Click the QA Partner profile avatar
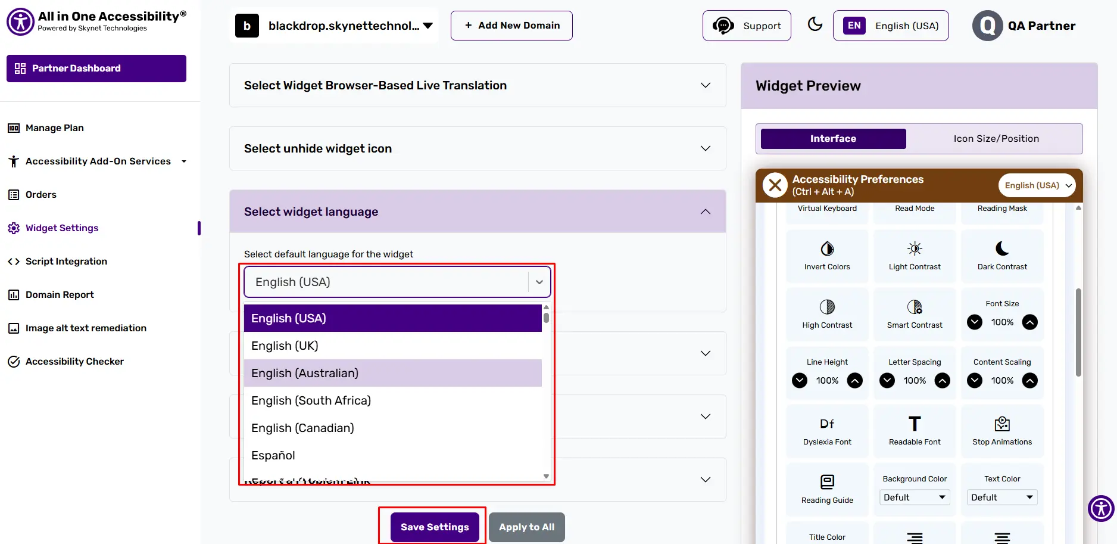Viewport: 1117px width, 544px height. tap(987, 26)
